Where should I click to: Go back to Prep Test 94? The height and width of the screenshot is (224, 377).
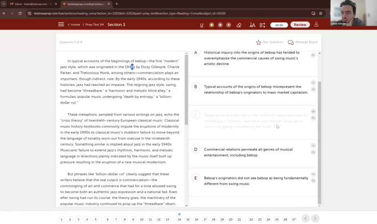pos(93,24)
